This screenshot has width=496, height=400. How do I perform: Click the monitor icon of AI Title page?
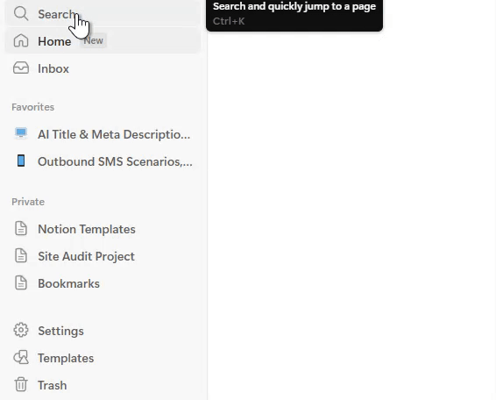click(21, 133)
